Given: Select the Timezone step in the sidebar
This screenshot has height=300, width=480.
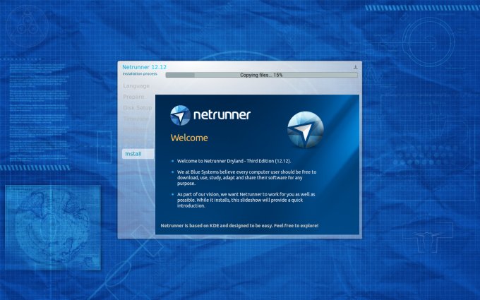Looking at the screenshot, I should click(x=136, y=119).
